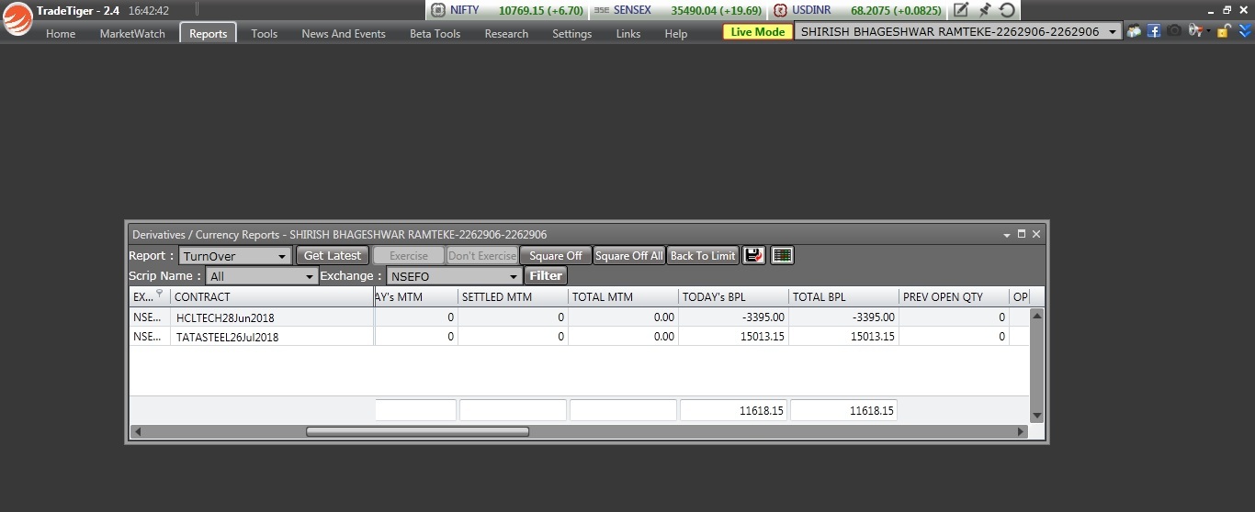
Task: Open the Home menu
Action: (61, 33)
